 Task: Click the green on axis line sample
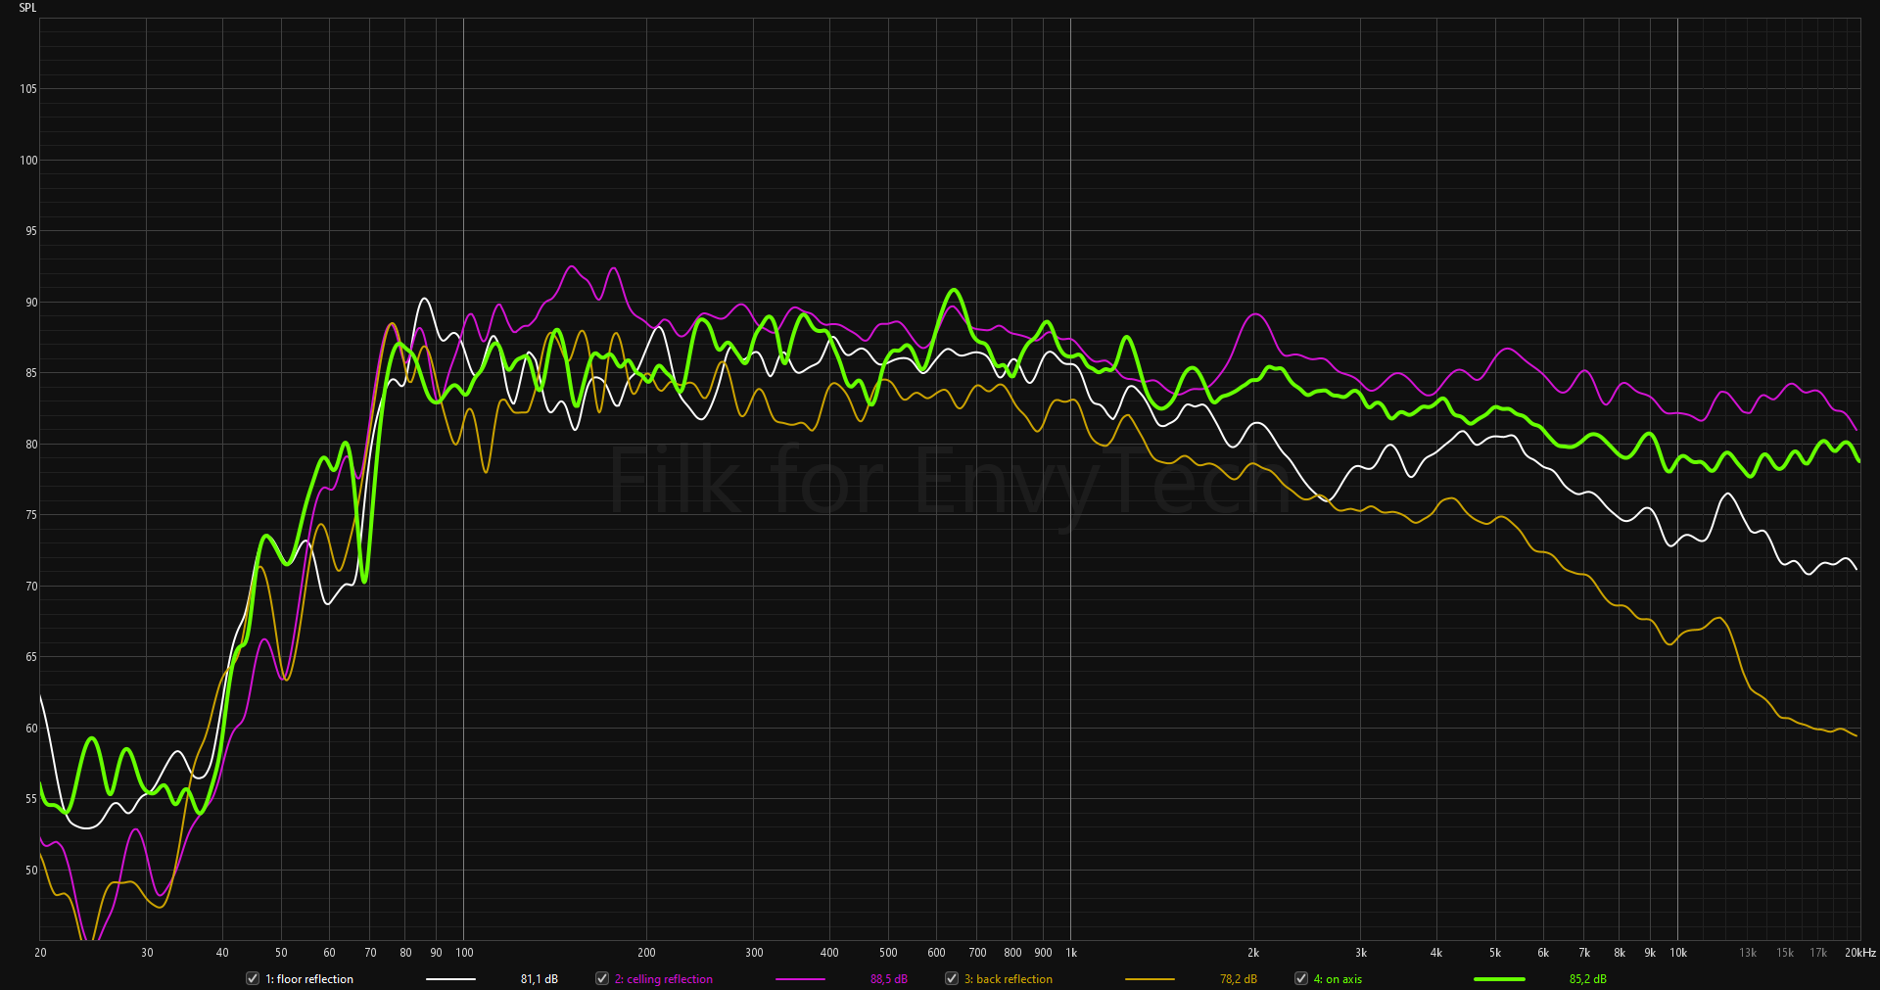1499,978
